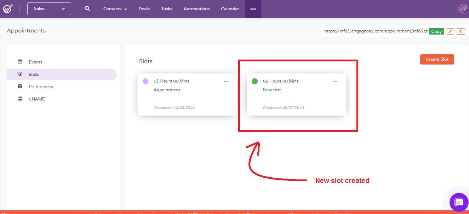Click the Events calendar icon in sidebar
Viewport: 469px width, 214px height.
tap(20, 62)
